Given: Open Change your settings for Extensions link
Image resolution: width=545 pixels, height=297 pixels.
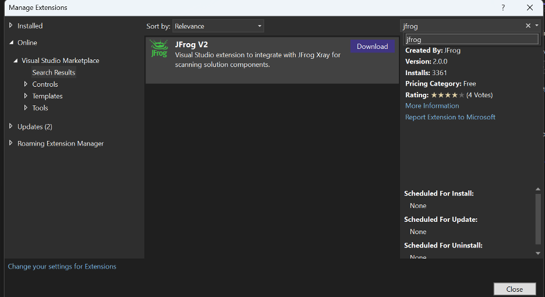Looking at the screenshot, I should tap(62, 267).
